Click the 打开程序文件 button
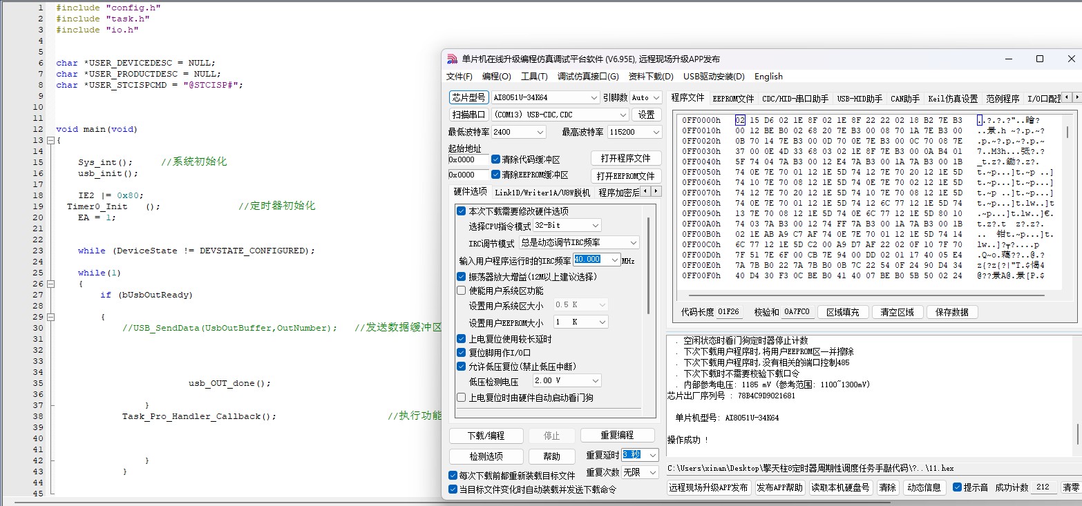Viewport: 1082px width, 506px height. pyautogui.click(x=625, y=158)
